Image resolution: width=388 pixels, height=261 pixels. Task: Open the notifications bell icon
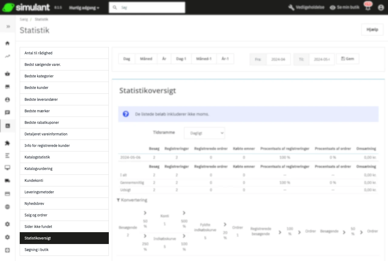click(x=368, y=8)
